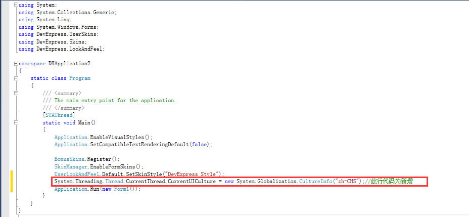469x217 pixels.
Task: Click the yellow change marker in margin
Action: click(x=11, y=181)
